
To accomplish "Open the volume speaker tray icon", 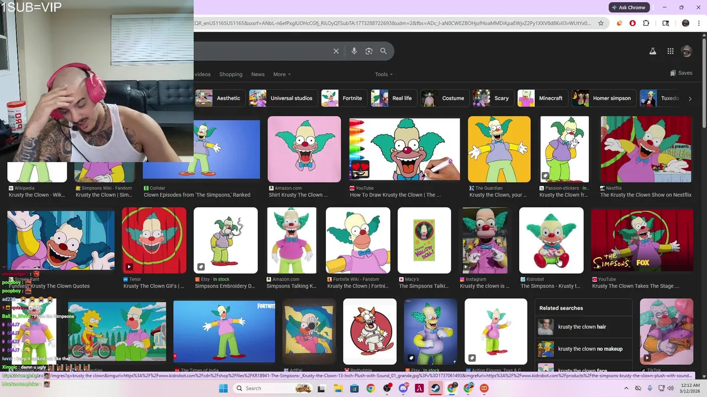I will 671,388.
